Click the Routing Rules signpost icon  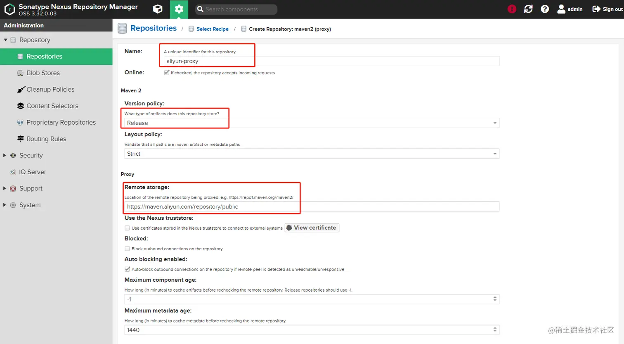coord(20,139)
